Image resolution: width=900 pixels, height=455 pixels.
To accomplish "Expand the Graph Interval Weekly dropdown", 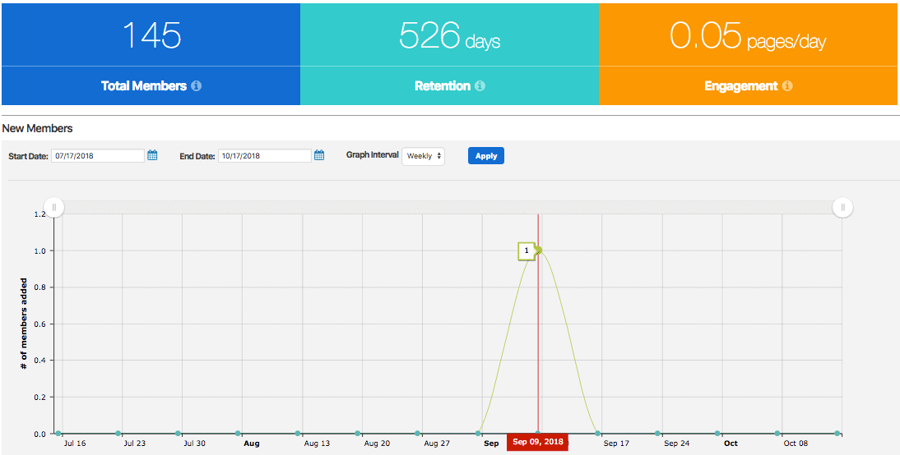I will click(x=423, y=156).
